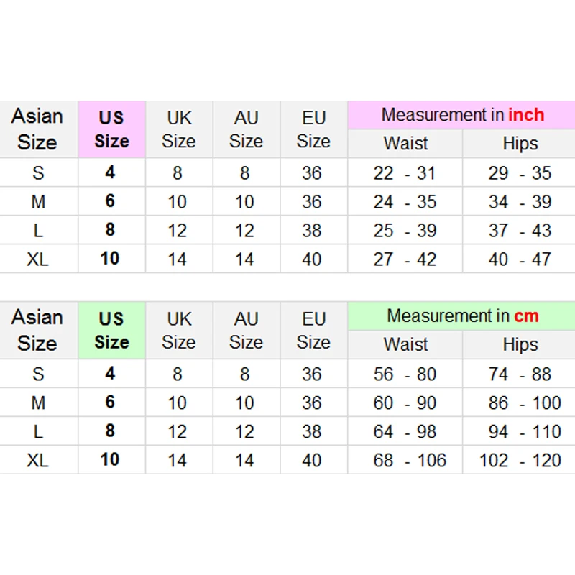
Task: Select the 74 - 88 hips cell
Action: pyautogui.click(x=520, y=374)
